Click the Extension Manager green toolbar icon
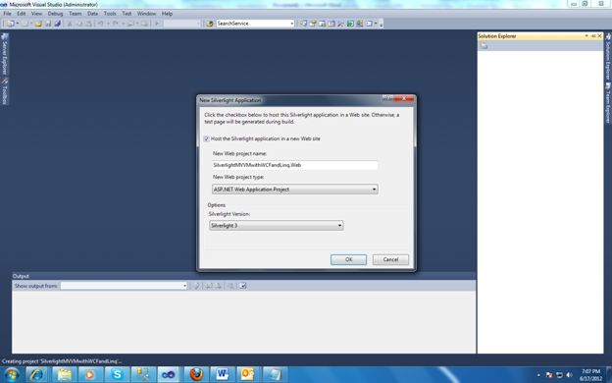612x383 pixels. pyautogui.click(x=350, y=24)
